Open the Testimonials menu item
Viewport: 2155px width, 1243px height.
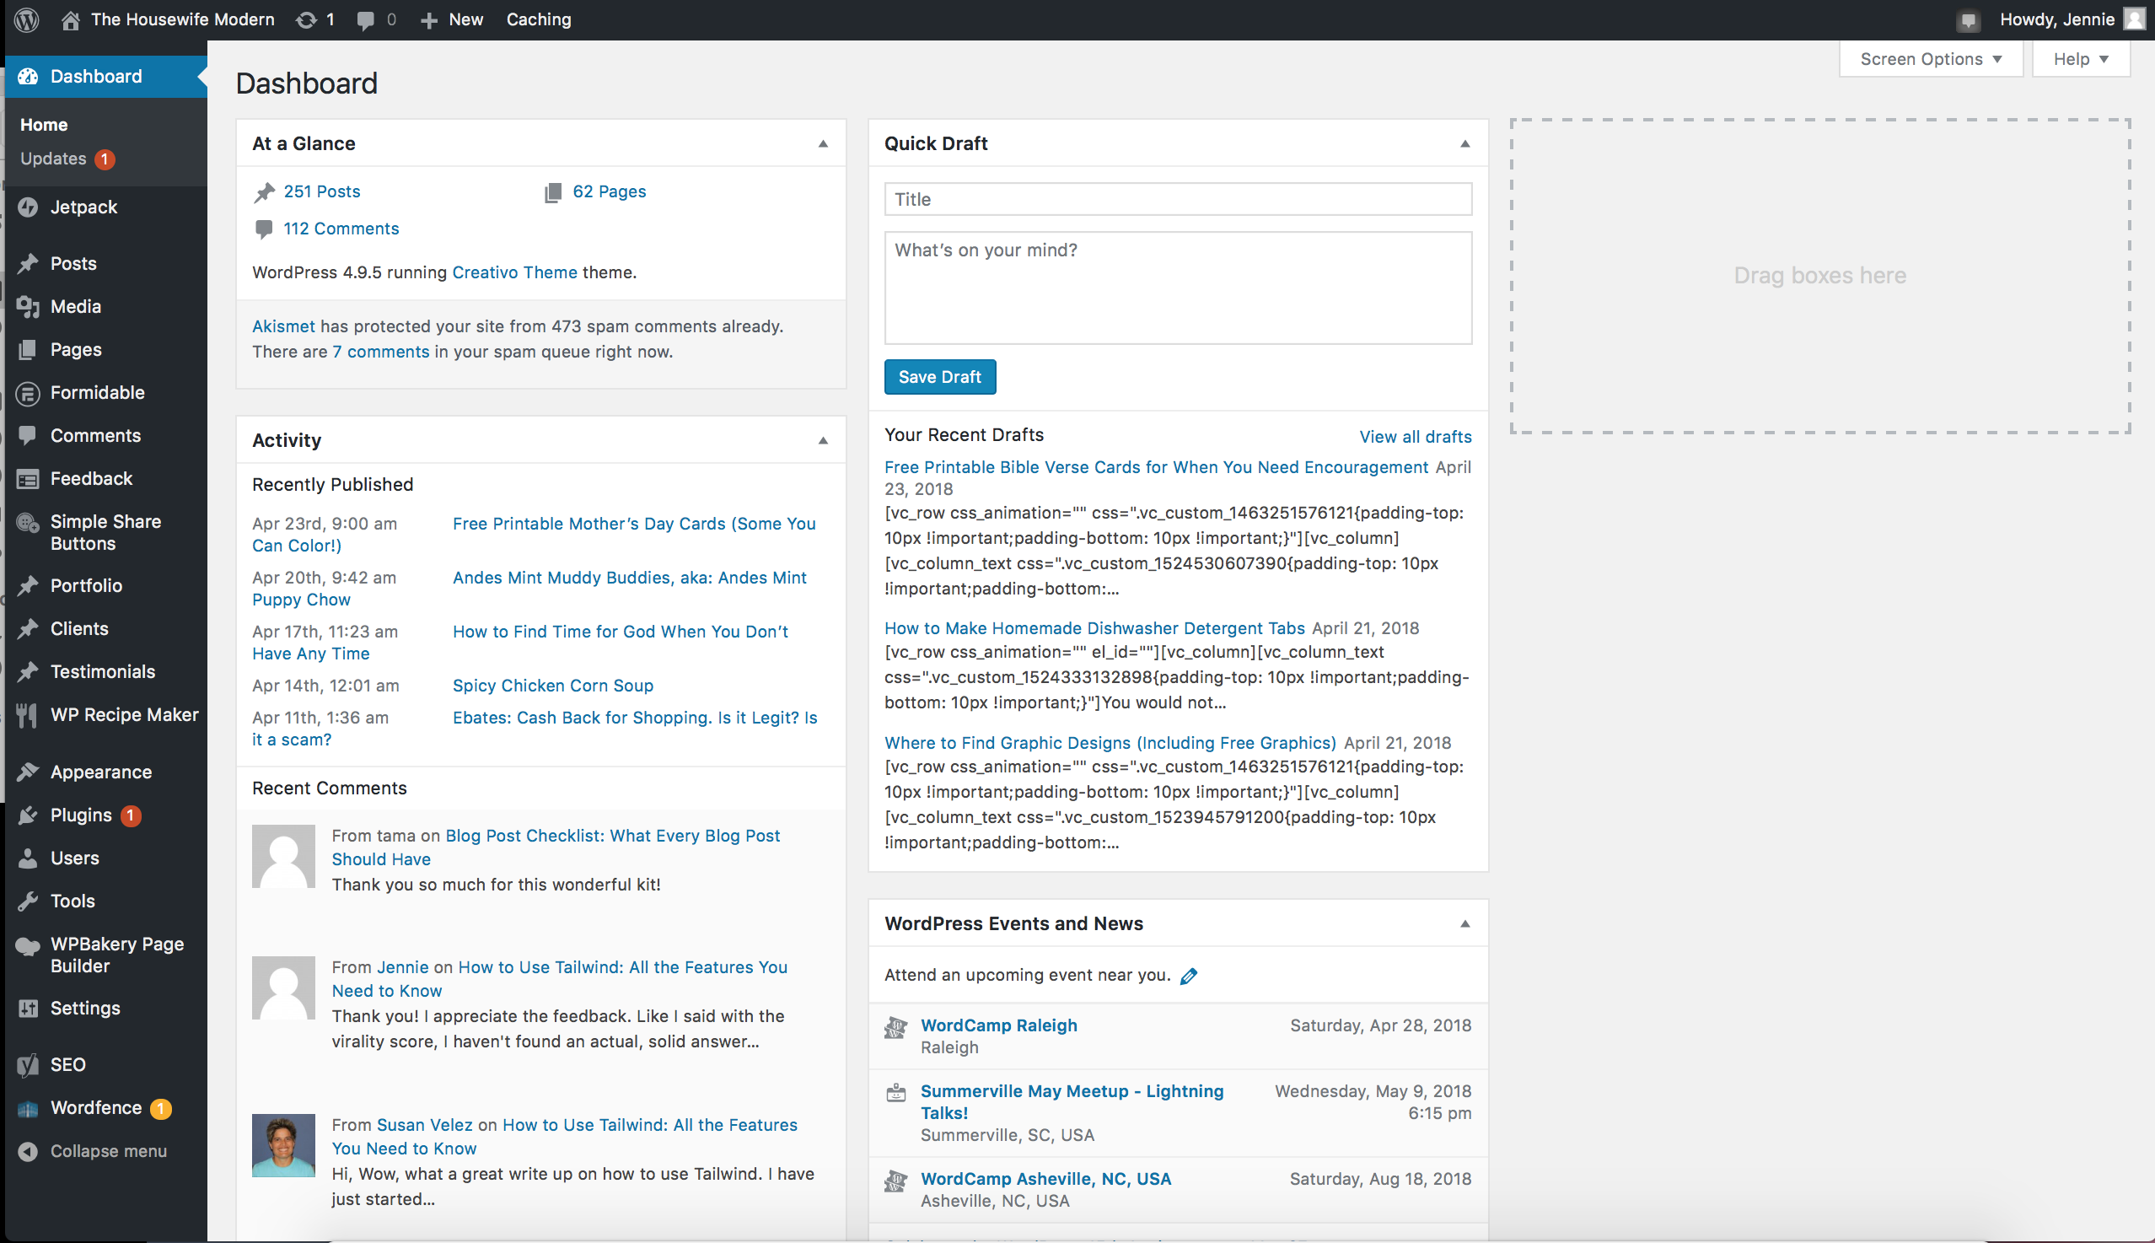pyautogui.click(x=102, y=672)
